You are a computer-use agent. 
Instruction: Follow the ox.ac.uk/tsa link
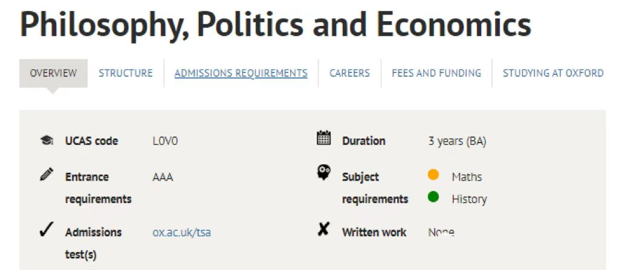point(181,233)
